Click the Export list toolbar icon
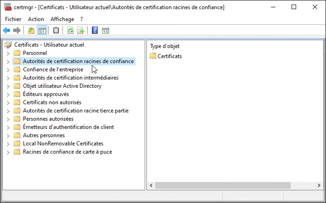 pyautogui.click(x=81, y=31)
